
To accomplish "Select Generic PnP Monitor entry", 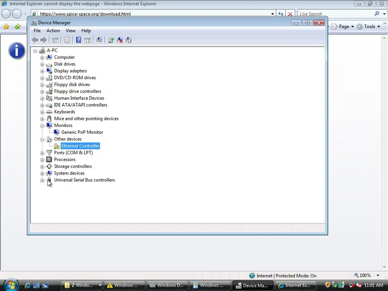I will [82, 132].
